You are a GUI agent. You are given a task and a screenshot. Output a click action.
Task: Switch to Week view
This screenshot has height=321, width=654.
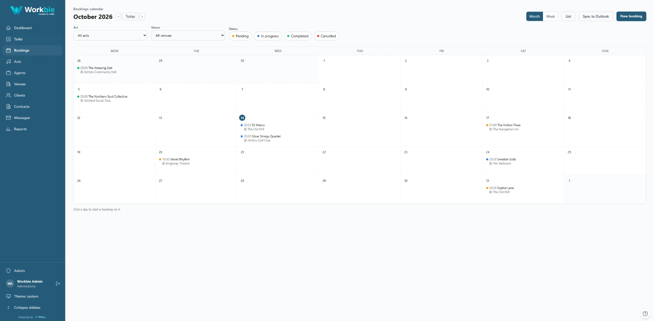(550, 16)
